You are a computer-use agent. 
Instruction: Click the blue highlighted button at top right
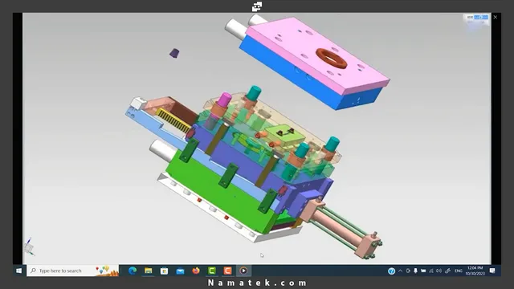481,17
